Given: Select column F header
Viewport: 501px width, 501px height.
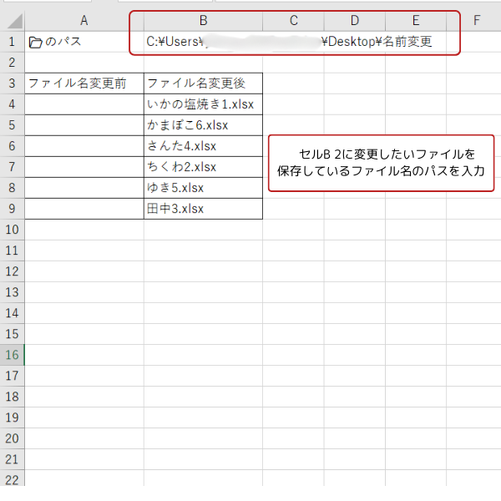Looking at the screenshot, I should (475, 21).
